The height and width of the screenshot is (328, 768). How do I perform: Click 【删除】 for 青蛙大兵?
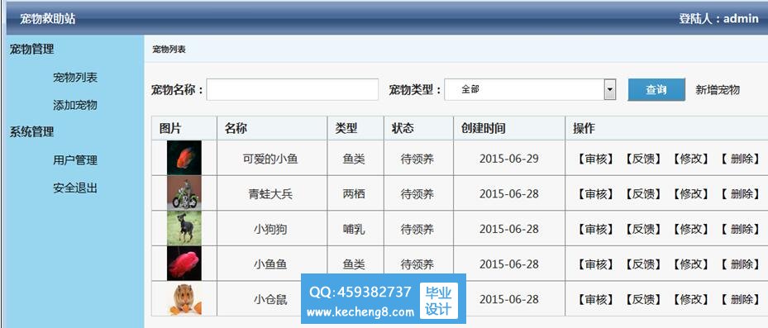point(741,194)
